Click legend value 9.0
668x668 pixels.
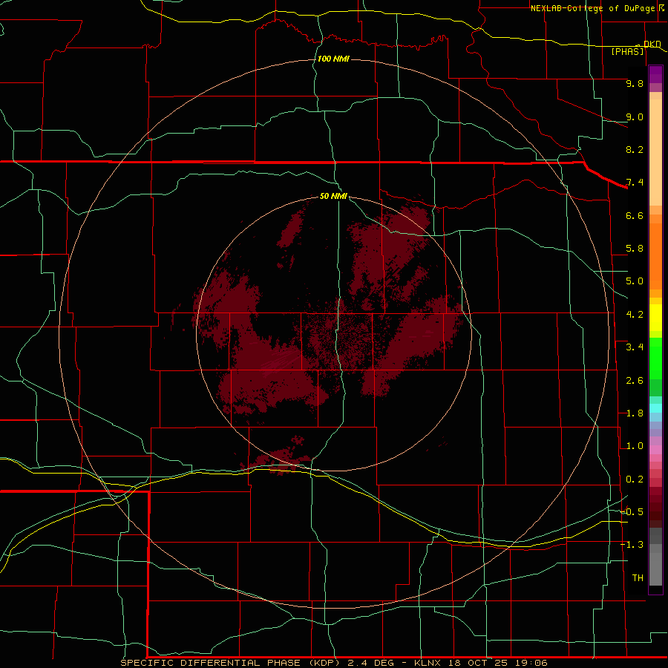coord(635,117)
